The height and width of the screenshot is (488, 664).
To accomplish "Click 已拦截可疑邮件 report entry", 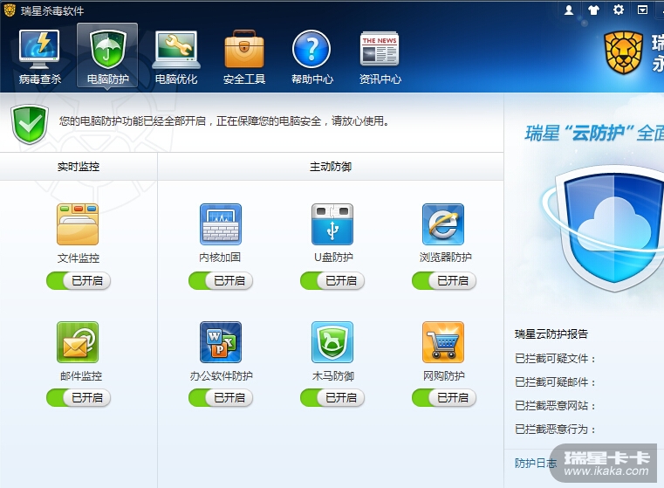I will (556, 382).
